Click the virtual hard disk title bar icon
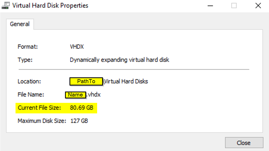Image resolution: width=269 pixels, height=151 pixels. point(5,6)
